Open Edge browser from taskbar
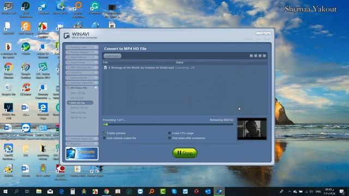Image resolution: width=349 pixels, height=196 pixels. (x=62, y=192)
